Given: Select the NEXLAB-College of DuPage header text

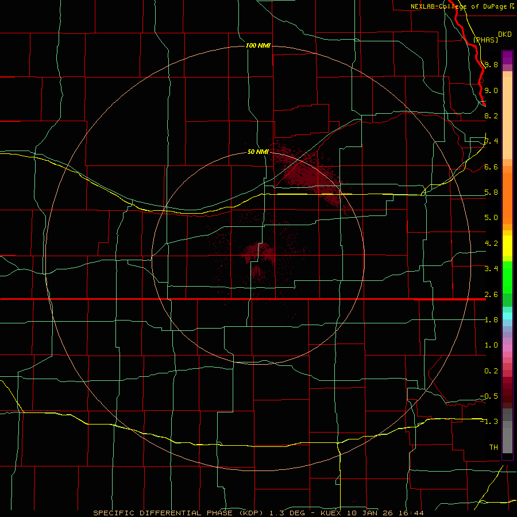Looking at the screenshot, I should point(458,6).
